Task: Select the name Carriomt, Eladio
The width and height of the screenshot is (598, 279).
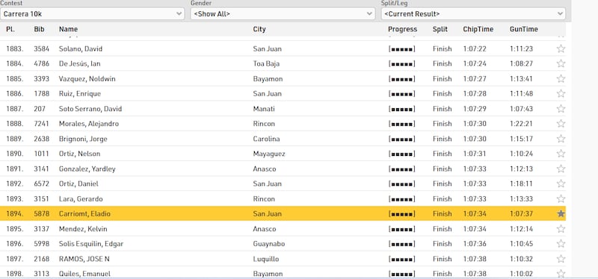Action: coord(84,214)
